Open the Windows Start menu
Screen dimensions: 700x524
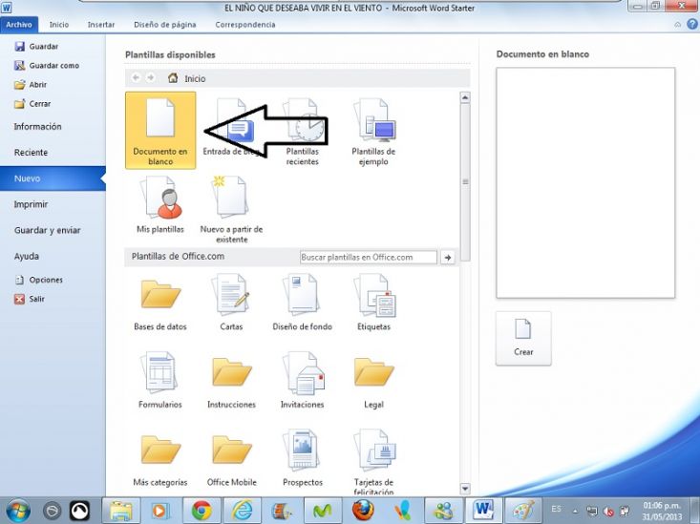pyautogui.click(x=18, y=511)
